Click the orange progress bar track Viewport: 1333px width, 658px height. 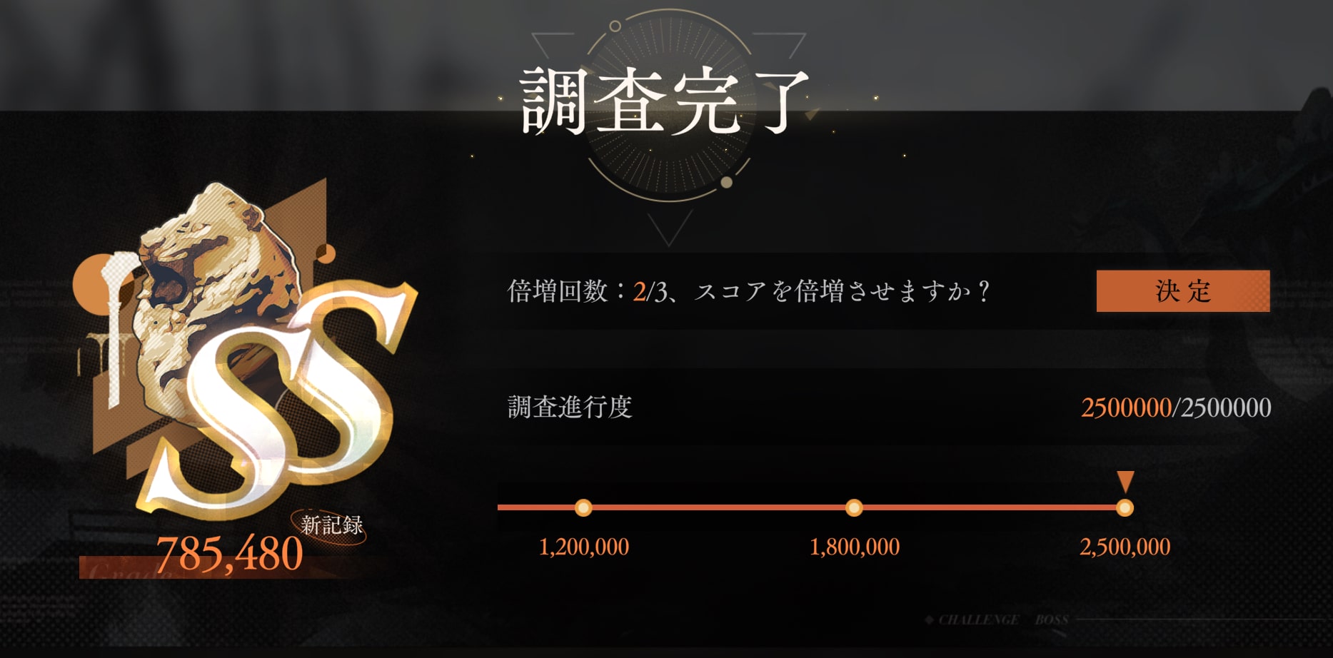coord(811,508)
